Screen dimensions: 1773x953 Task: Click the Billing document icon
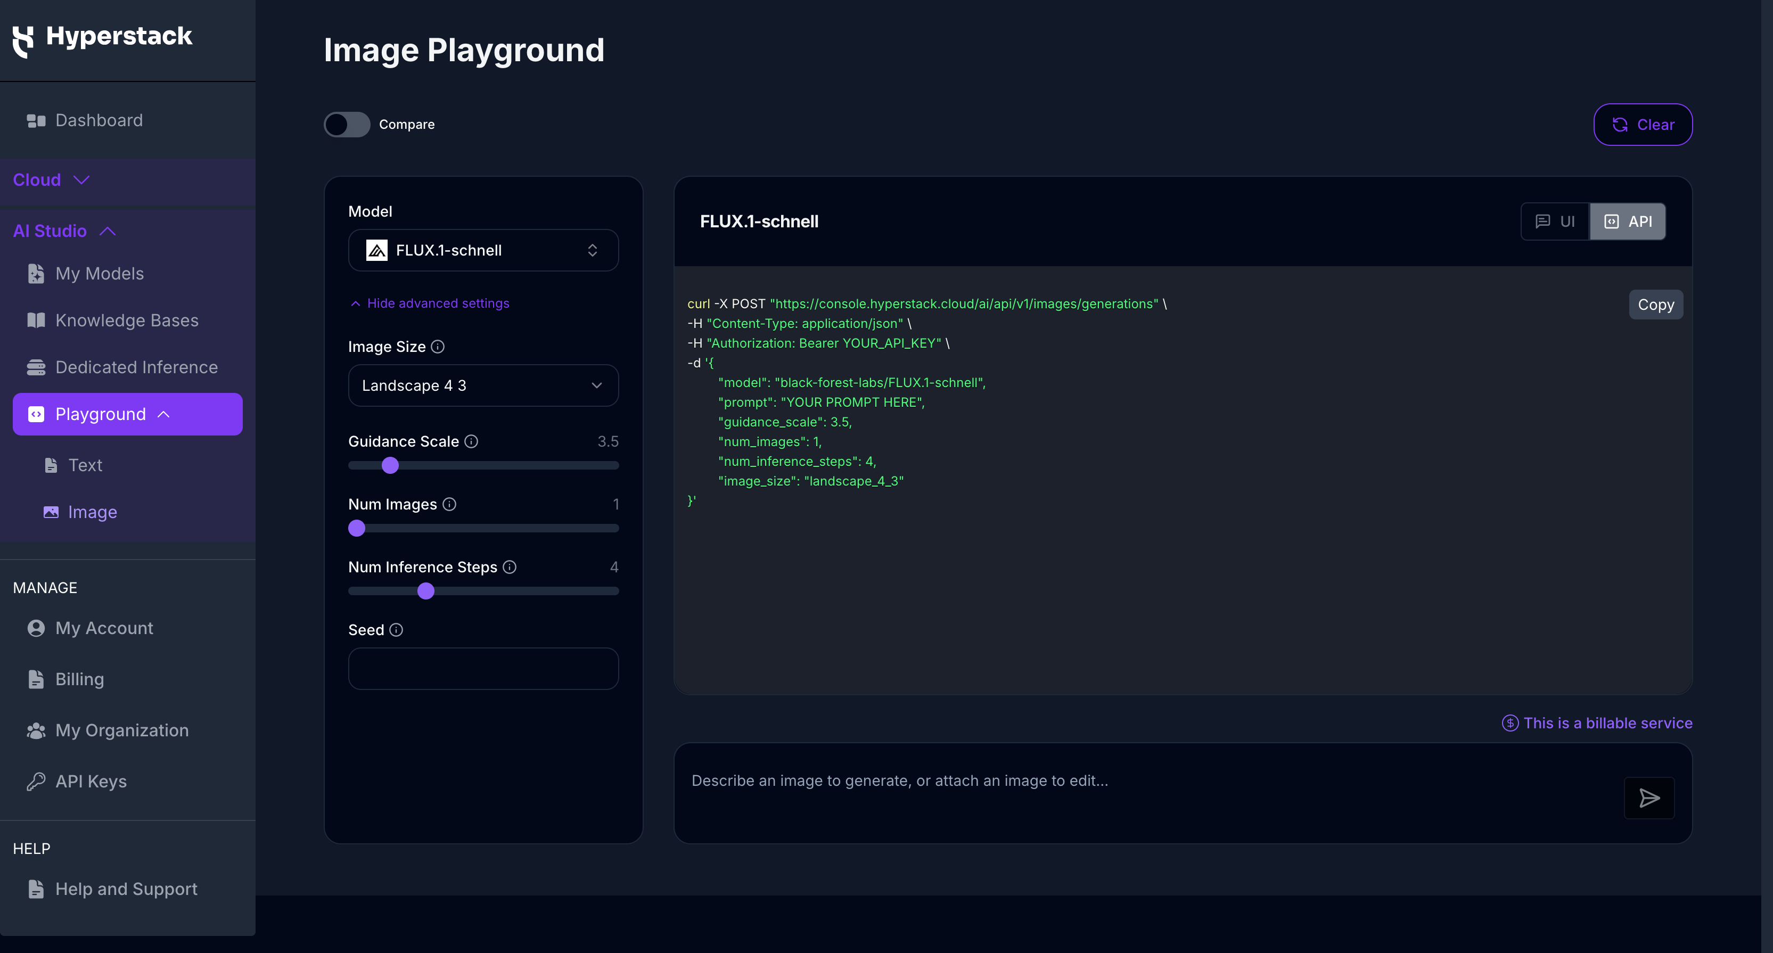point(36,679)
